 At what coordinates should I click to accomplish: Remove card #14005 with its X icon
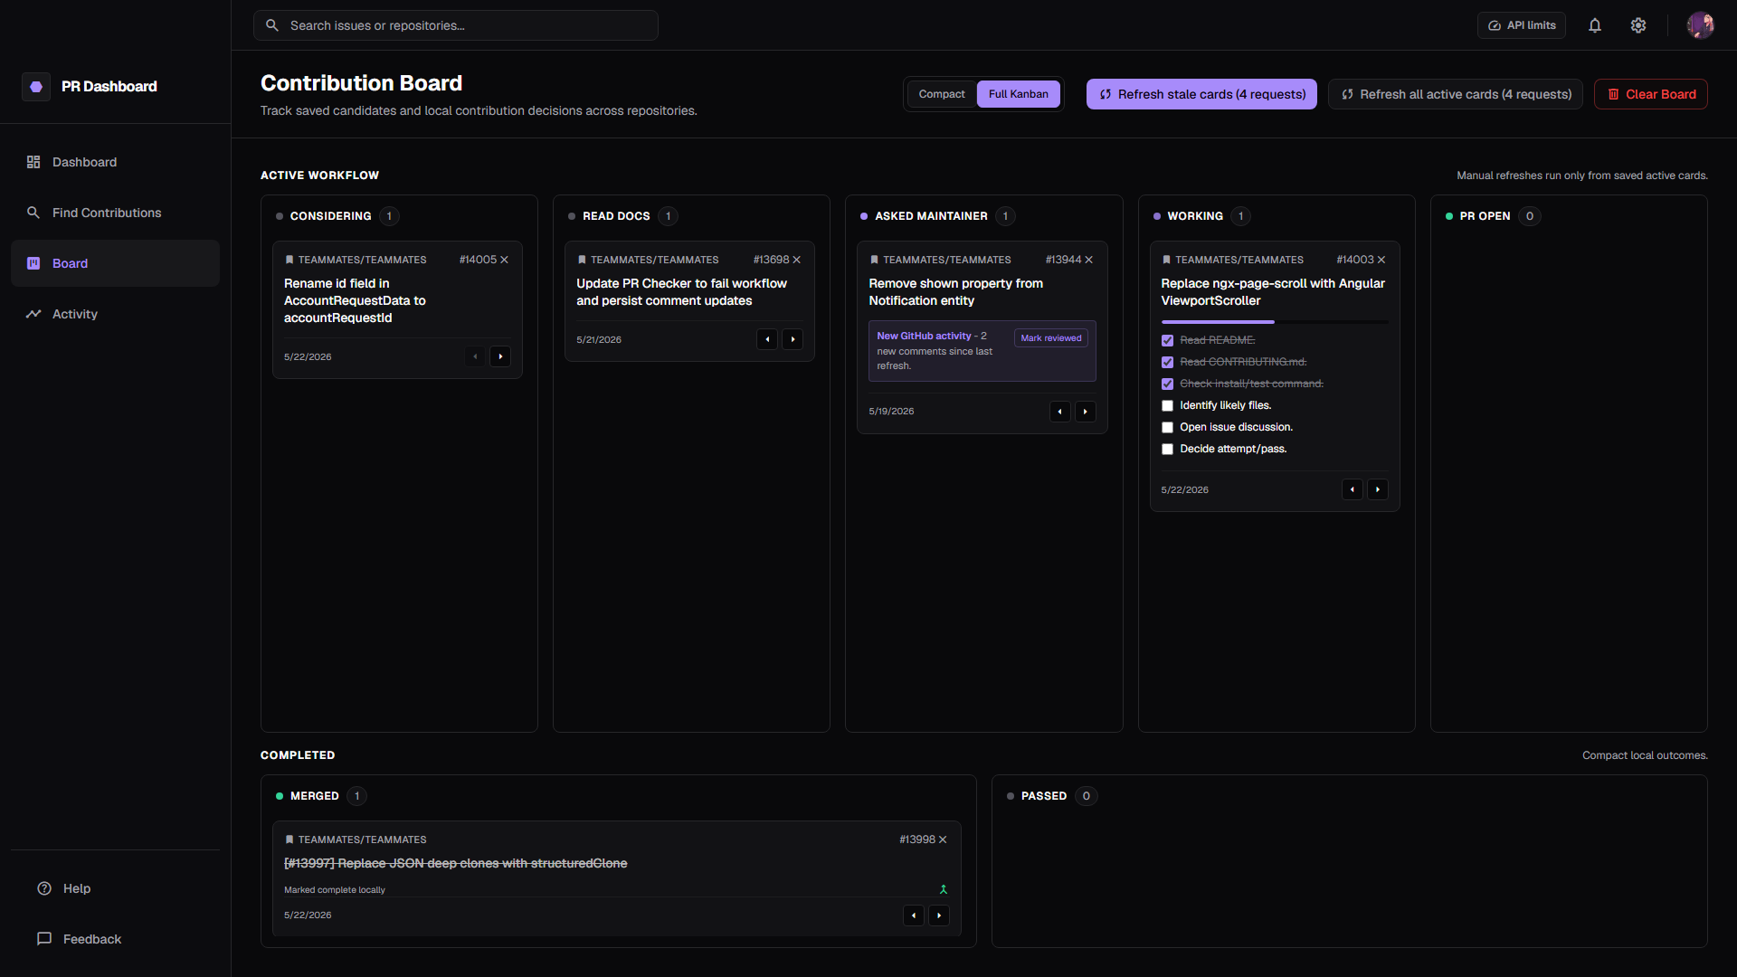(505, 260)
